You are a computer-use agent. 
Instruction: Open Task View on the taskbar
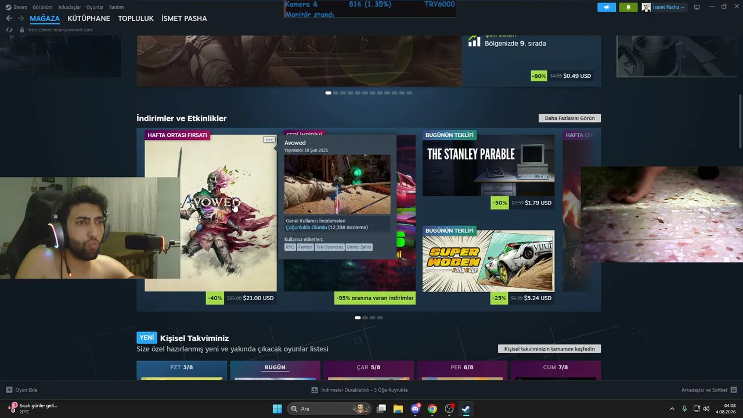click(381, 409)
